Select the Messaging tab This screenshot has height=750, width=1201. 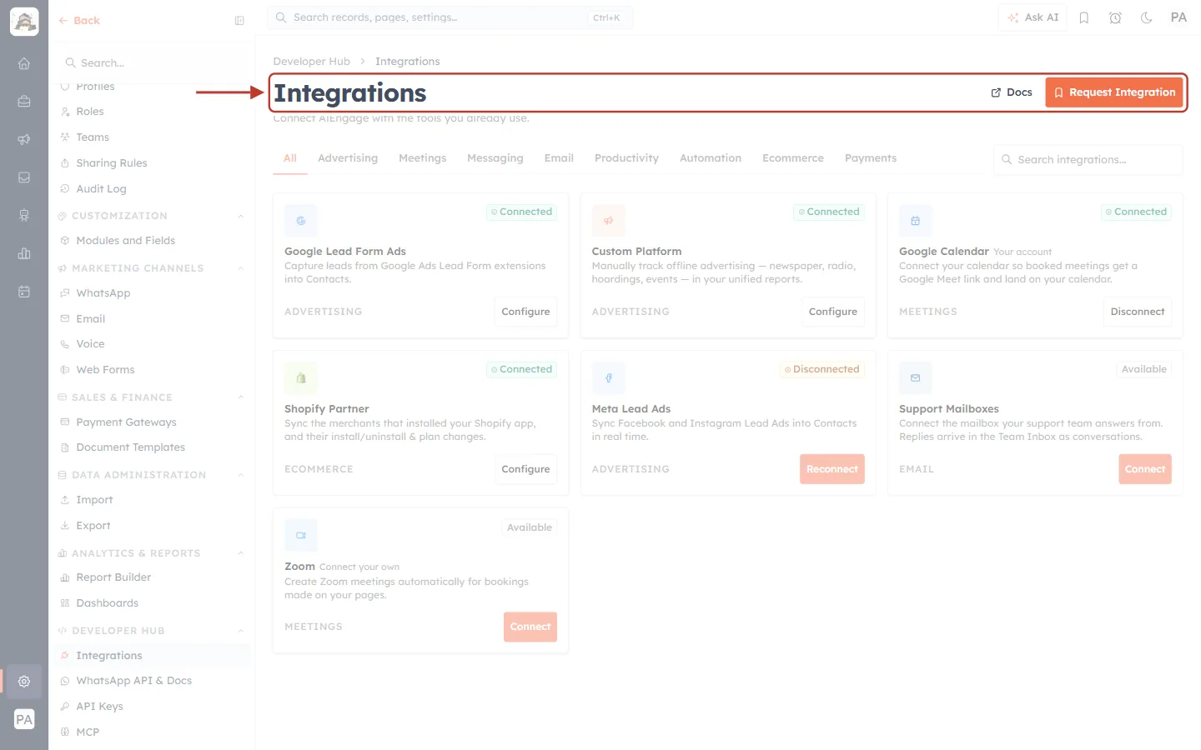(495, 158)
